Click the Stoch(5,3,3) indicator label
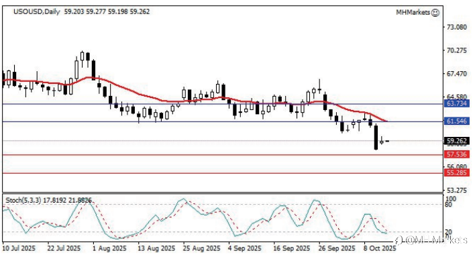The image size is (473, 259). tap(23, 200)
